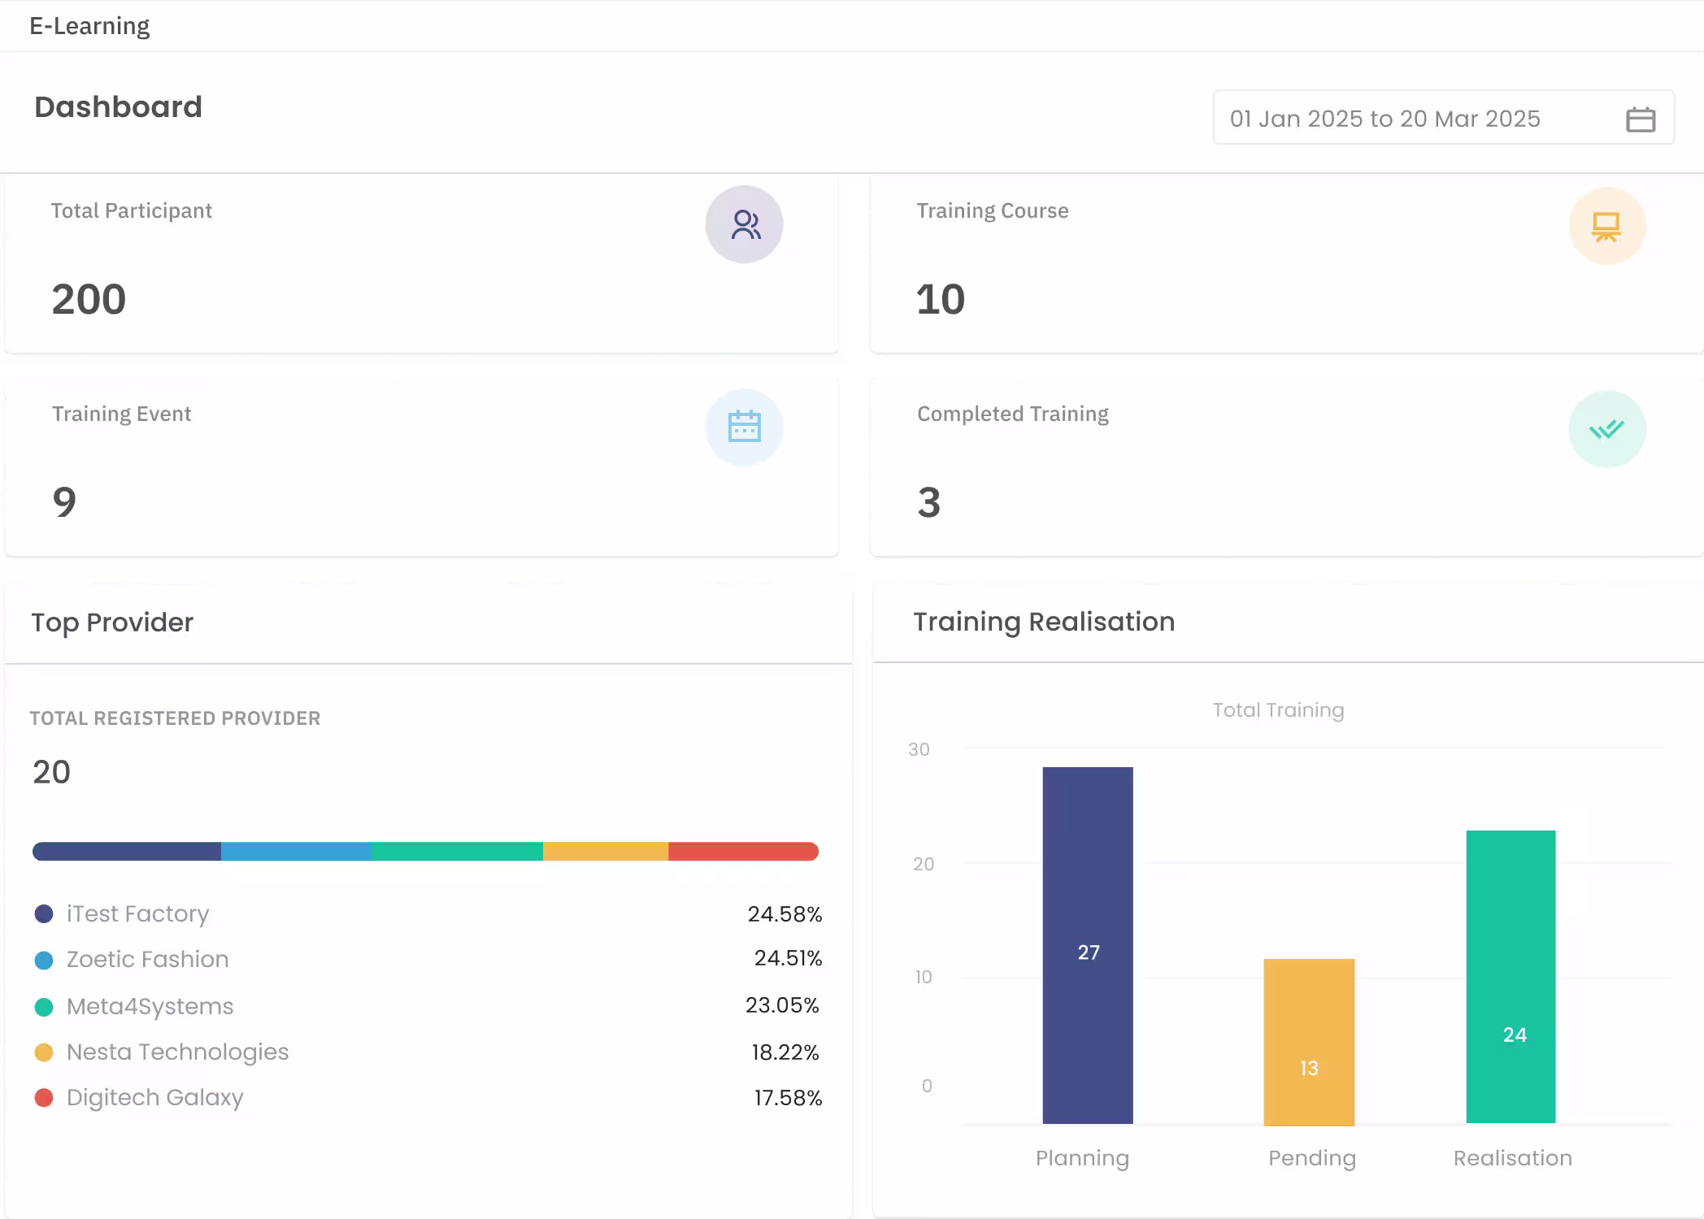The height and width of the screenshot is (1219, 1704).
Task: Select the Meta4Systems provider entry
Action: click(427, 1006)
